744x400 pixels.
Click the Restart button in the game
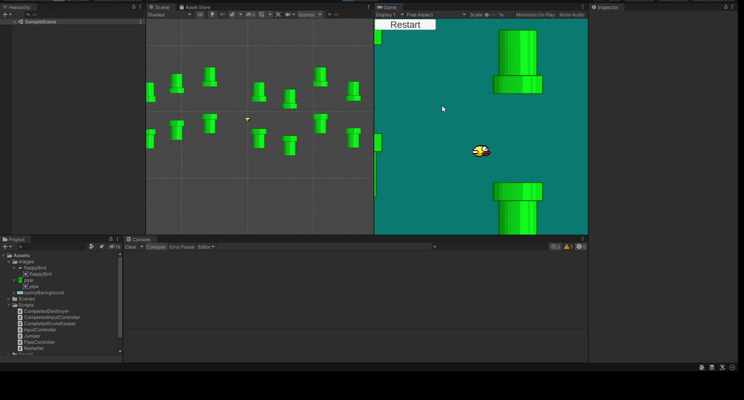point(405,25)
